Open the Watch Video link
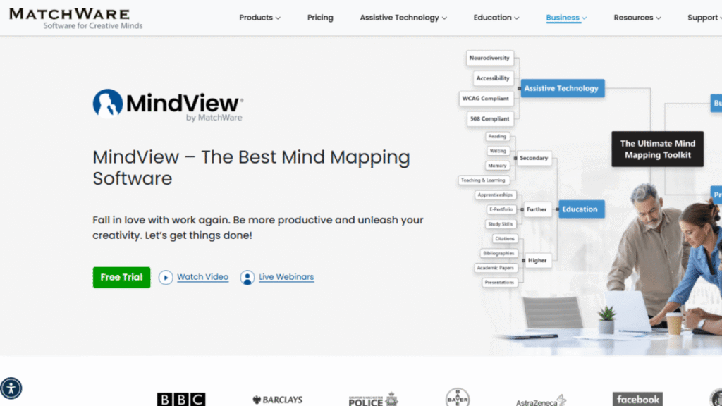The image size is (722, 406). coord(202,277)
